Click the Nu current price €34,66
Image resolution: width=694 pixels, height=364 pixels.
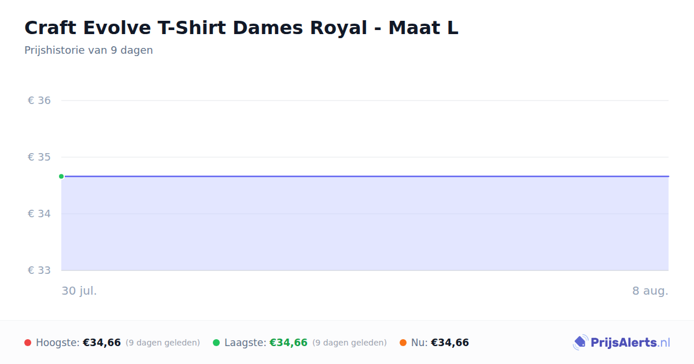pos(450,343)
